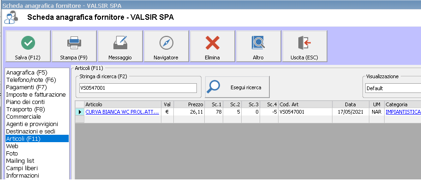Sort by the Prezzo column header
Viewport: 421px width, 184px height.
point(189,104)
